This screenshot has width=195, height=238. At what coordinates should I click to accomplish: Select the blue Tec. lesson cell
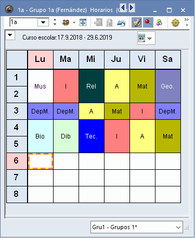click(92, 136)
